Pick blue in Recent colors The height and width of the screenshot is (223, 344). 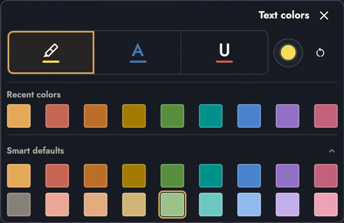click(x=249, y=116)
